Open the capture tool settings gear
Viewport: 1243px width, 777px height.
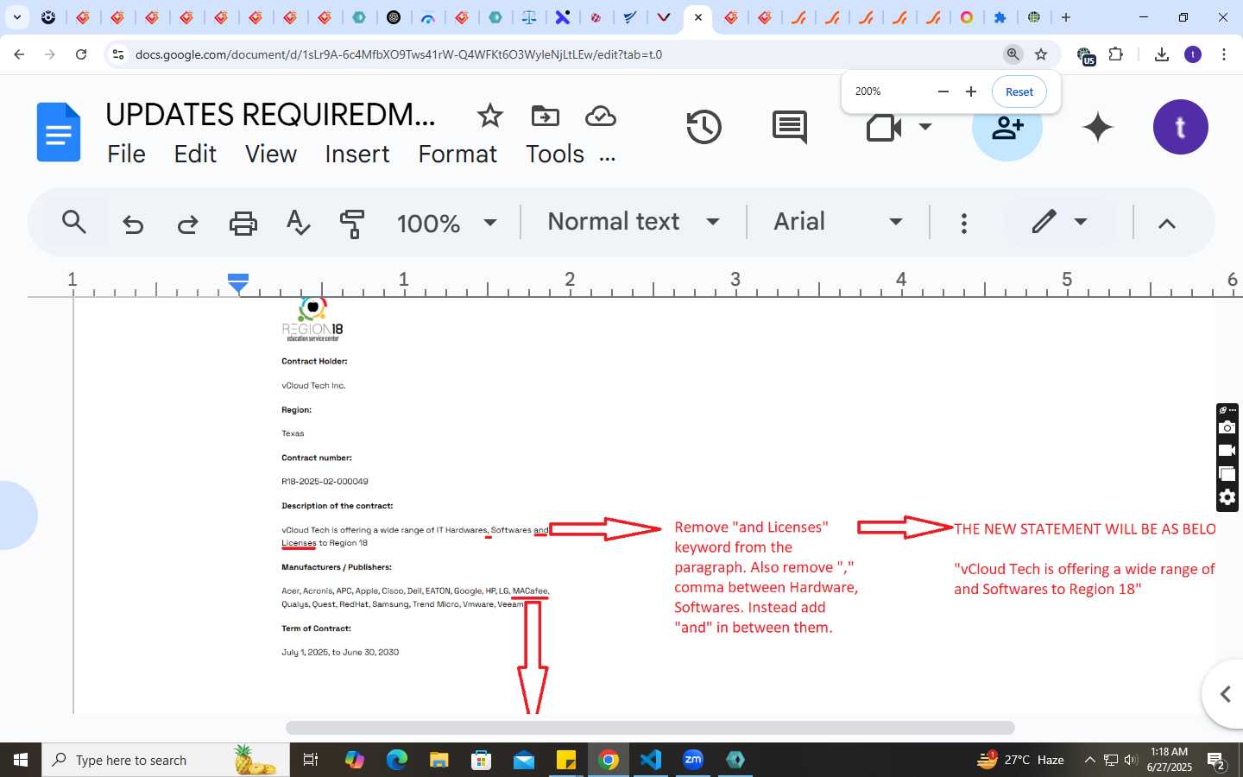[x=1227, y=497]
